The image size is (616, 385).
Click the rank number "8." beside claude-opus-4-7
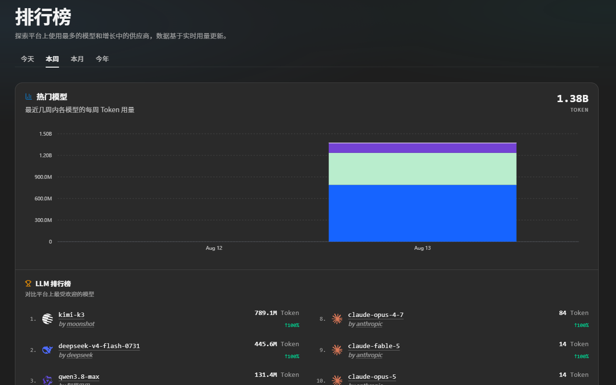[323, 319]
